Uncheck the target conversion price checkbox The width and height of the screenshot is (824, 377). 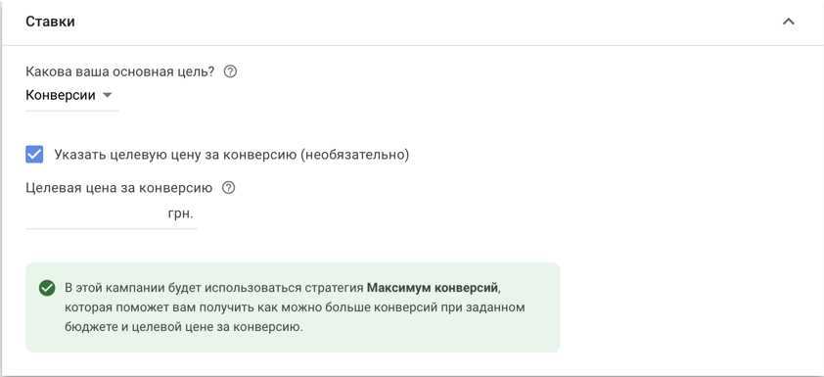point(34,155)
